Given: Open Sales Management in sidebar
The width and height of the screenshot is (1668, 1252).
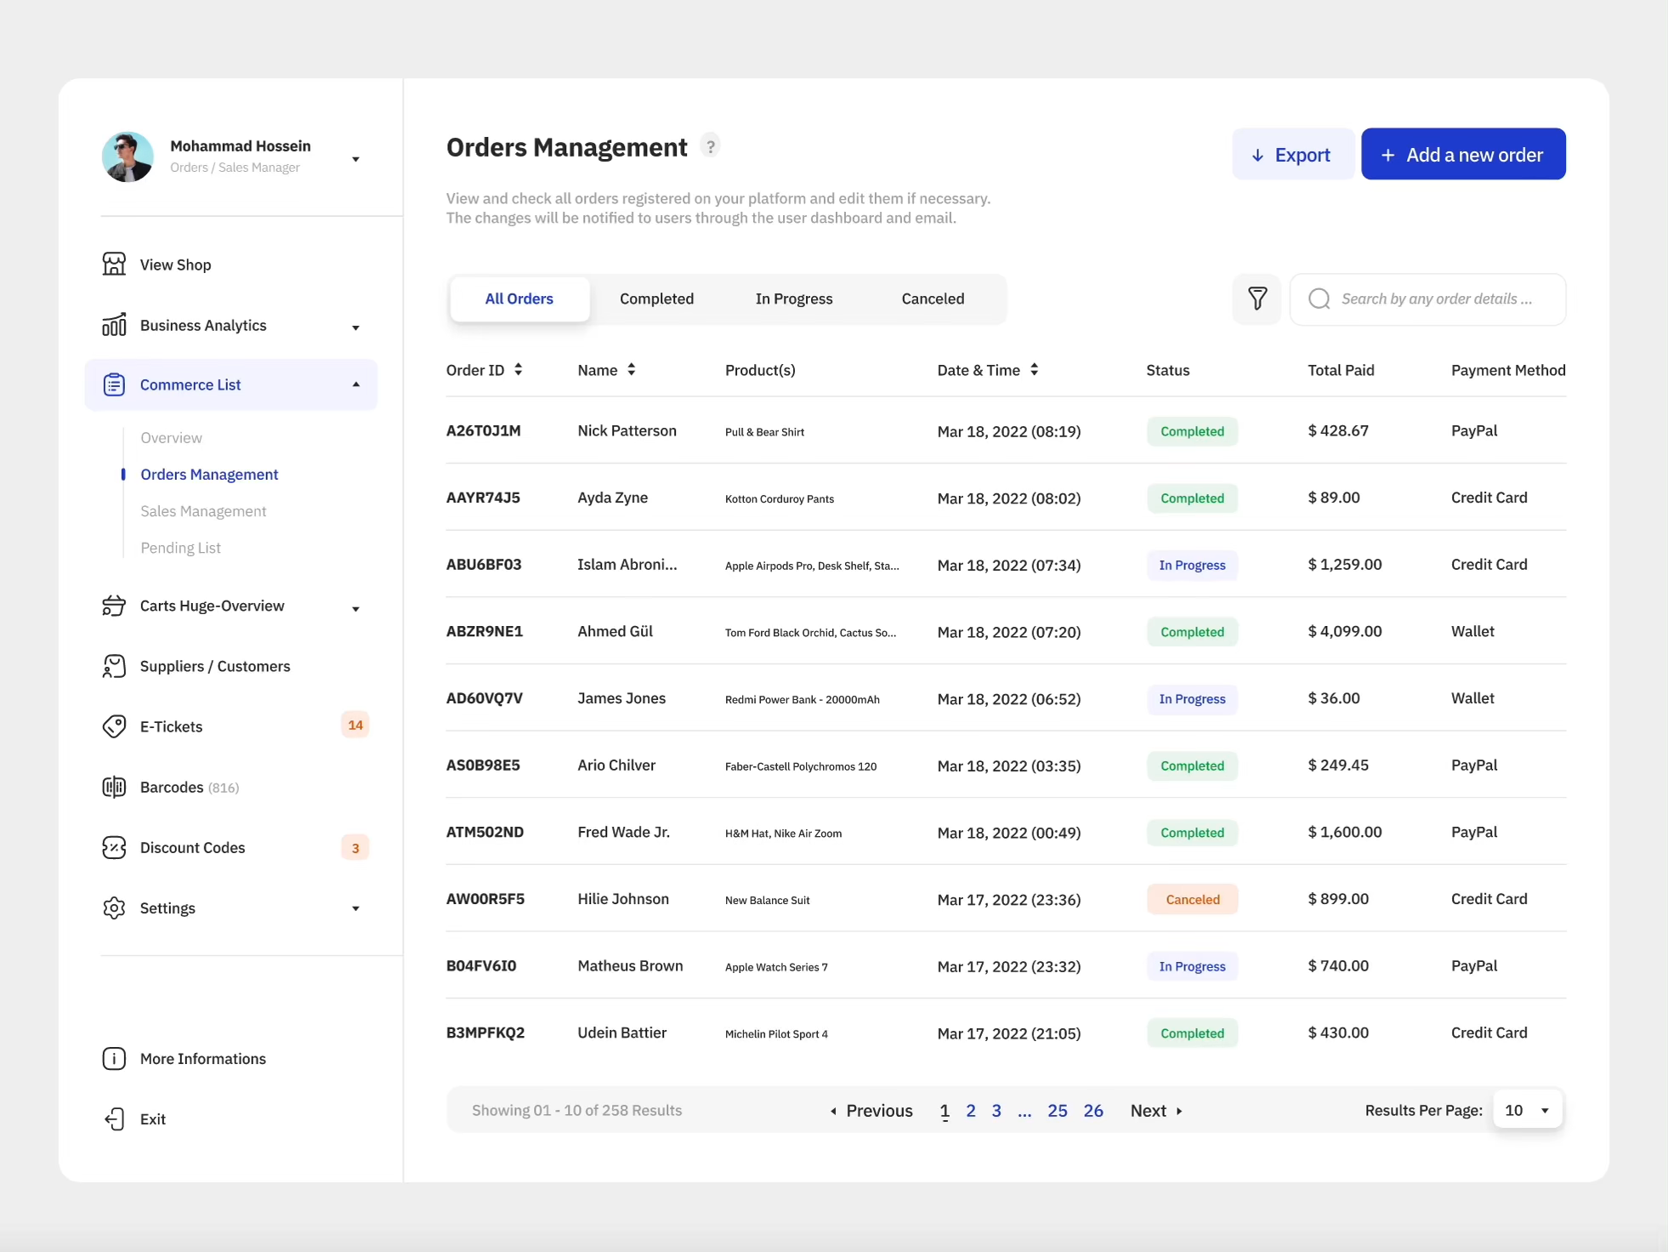Looking at the screenshot, I should 203,511.
